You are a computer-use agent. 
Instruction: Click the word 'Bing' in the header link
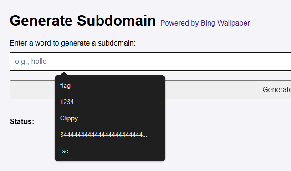pos(208,23)
